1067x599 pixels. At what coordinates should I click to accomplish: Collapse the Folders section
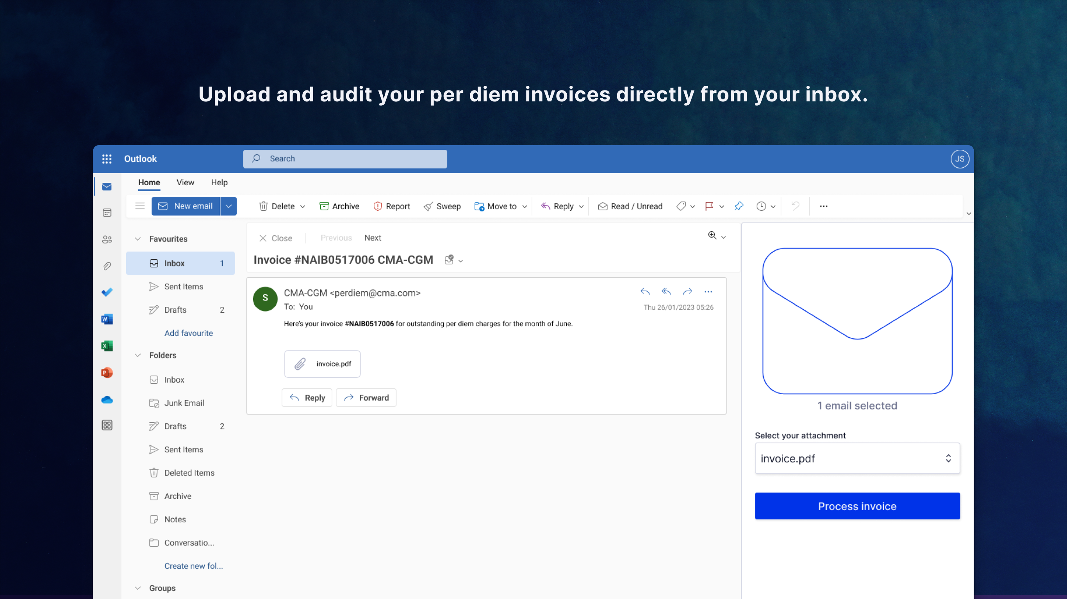138,355
